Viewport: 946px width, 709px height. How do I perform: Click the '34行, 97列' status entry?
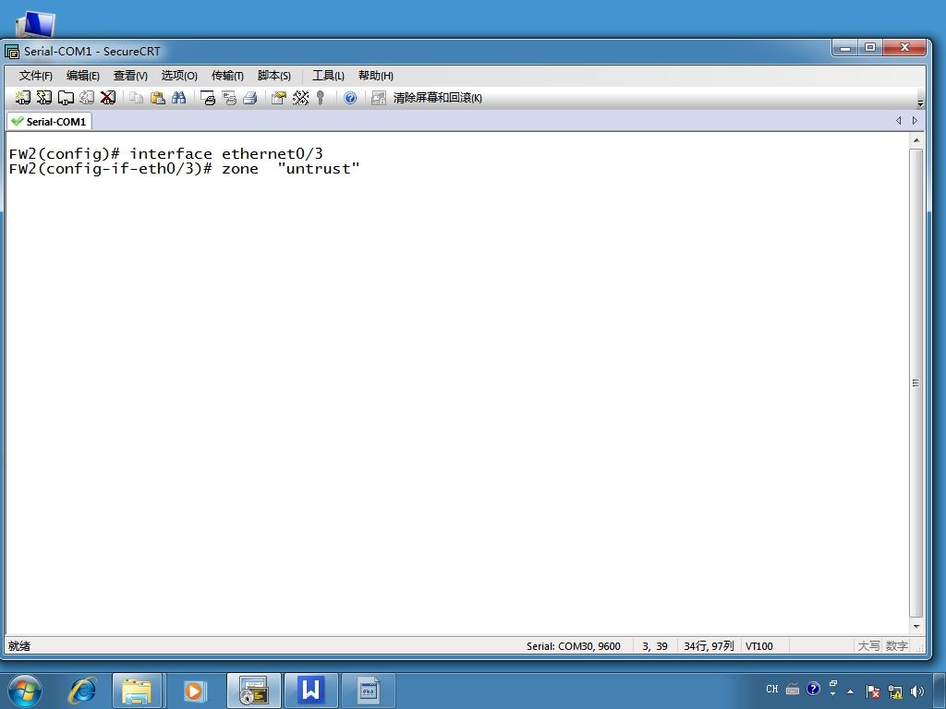point(709,646)
